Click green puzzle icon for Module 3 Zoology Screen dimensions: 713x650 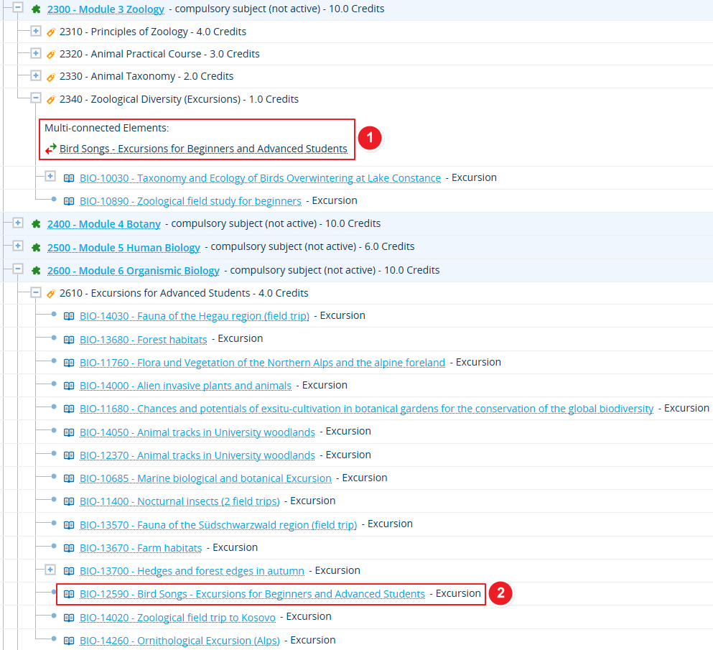pos(37,9)
